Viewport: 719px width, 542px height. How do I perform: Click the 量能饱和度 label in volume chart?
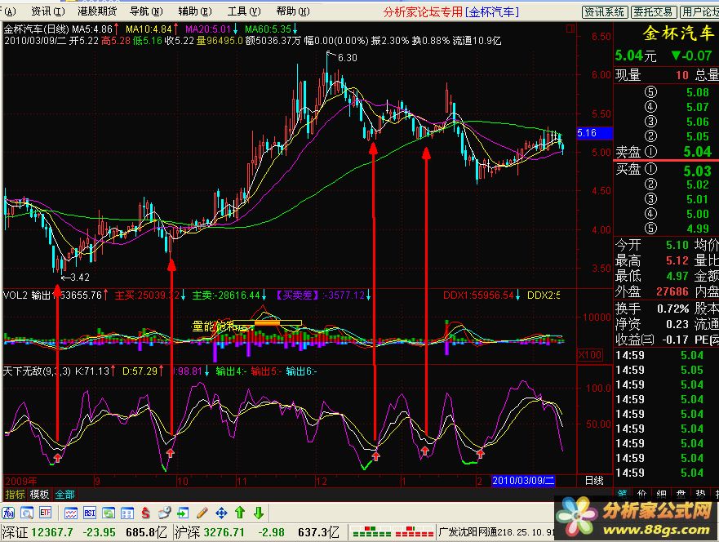pyautogui.click(x=223, y=327)
